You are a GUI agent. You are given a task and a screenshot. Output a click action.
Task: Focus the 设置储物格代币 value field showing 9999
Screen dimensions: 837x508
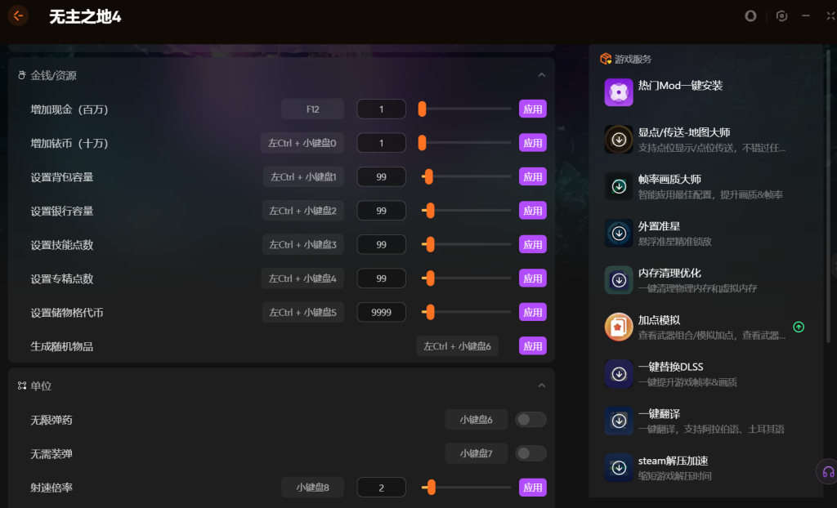[x=381, y=312]
